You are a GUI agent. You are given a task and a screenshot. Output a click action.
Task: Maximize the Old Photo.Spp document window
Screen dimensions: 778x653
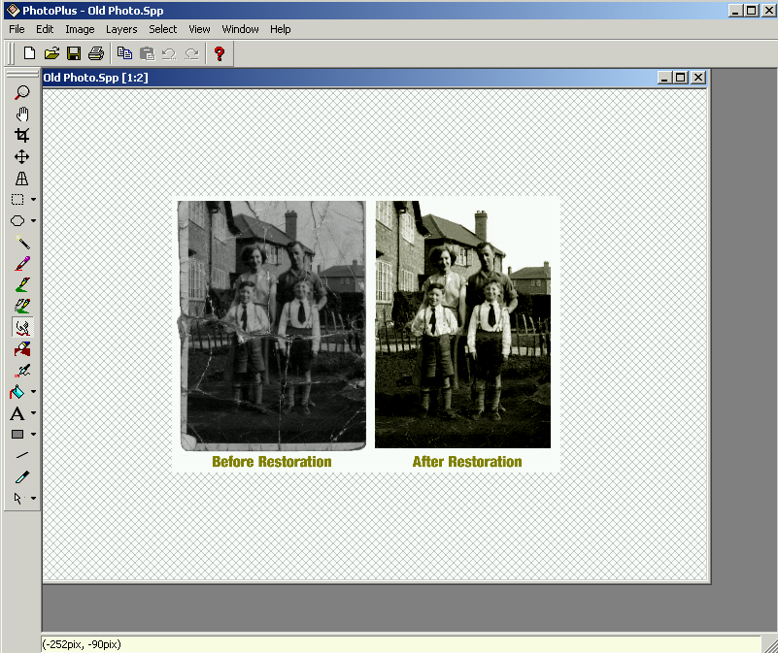[x=681, y=78]
